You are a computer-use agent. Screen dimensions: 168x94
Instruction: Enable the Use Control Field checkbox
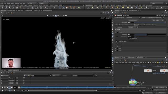[129, 39]
